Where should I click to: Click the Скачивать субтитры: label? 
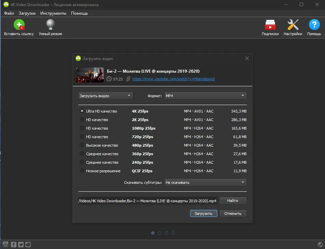click(143, 182)
